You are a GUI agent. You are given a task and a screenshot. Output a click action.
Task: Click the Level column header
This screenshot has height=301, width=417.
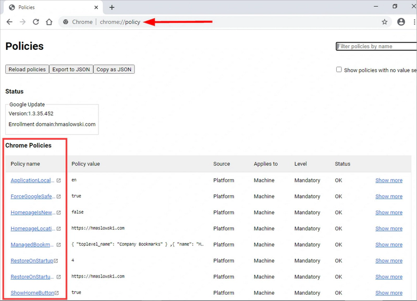coord(301,164)
